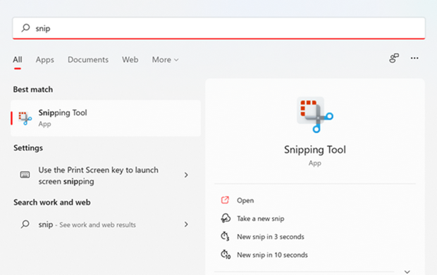Select Snipping Tool best match result
437x275 pixels.
(x=106, y=118)
